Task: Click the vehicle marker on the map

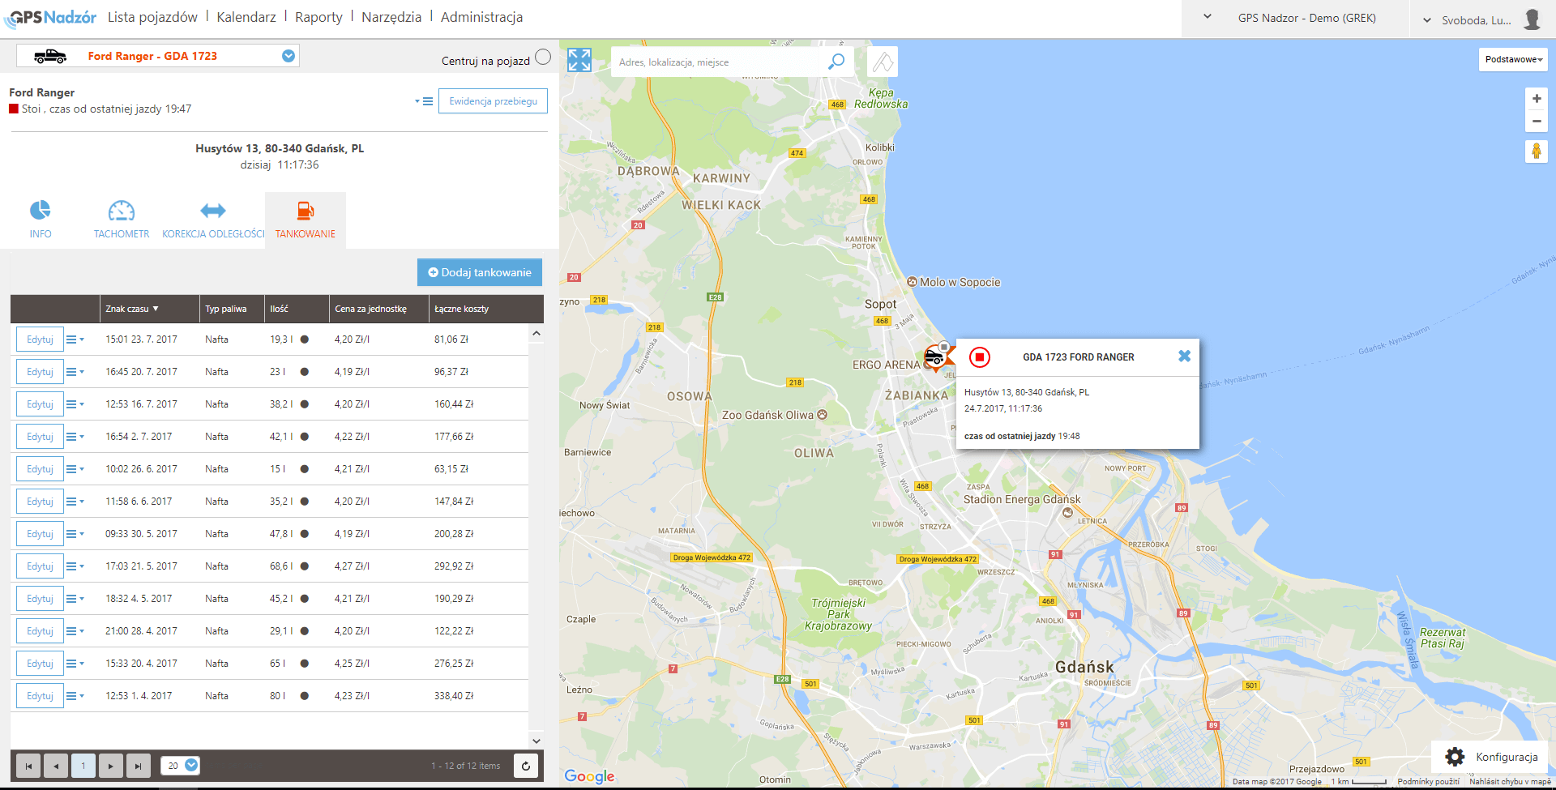Action: (x=934, y=357)
